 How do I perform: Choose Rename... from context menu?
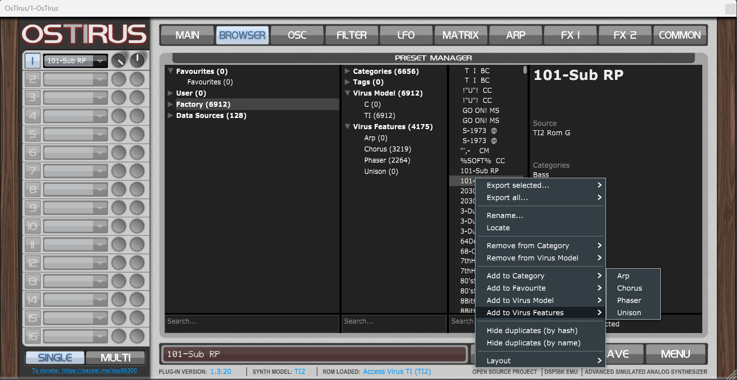540,215
